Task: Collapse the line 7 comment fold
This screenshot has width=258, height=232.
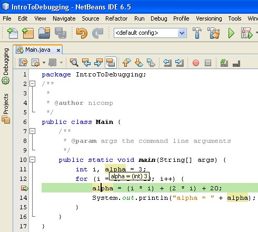Action: click(x=33, y=131)
